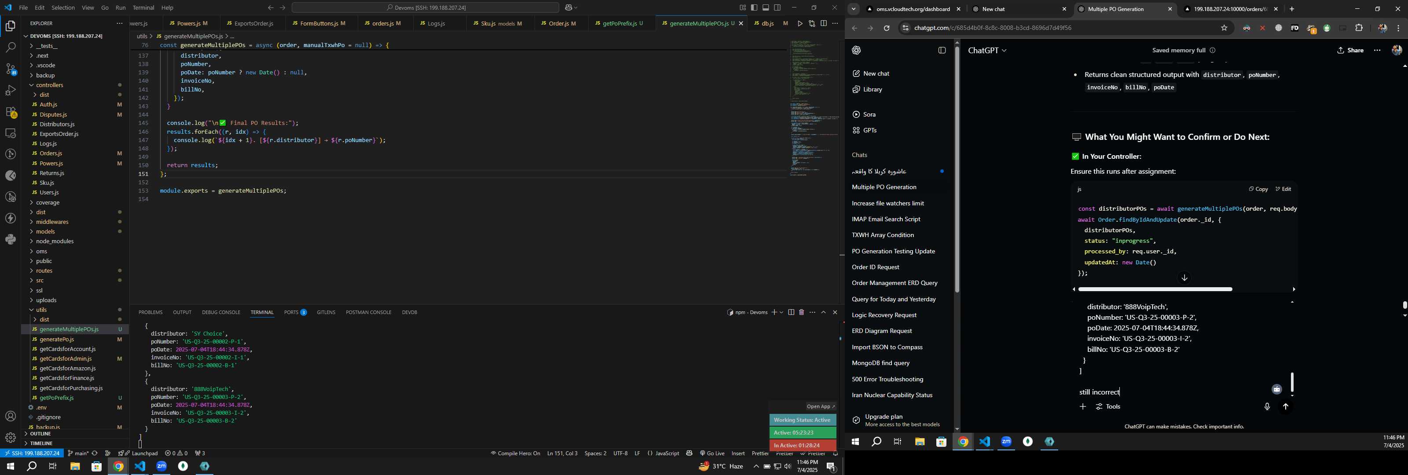
Task: Expand the TIMELINE section
Action: [74, 443]
